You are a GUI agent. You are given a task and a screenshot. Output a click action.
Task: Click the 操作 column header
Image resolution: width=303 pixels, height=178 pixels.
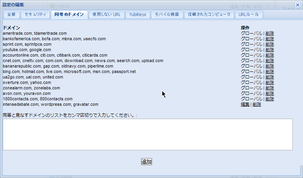point(245,28)
